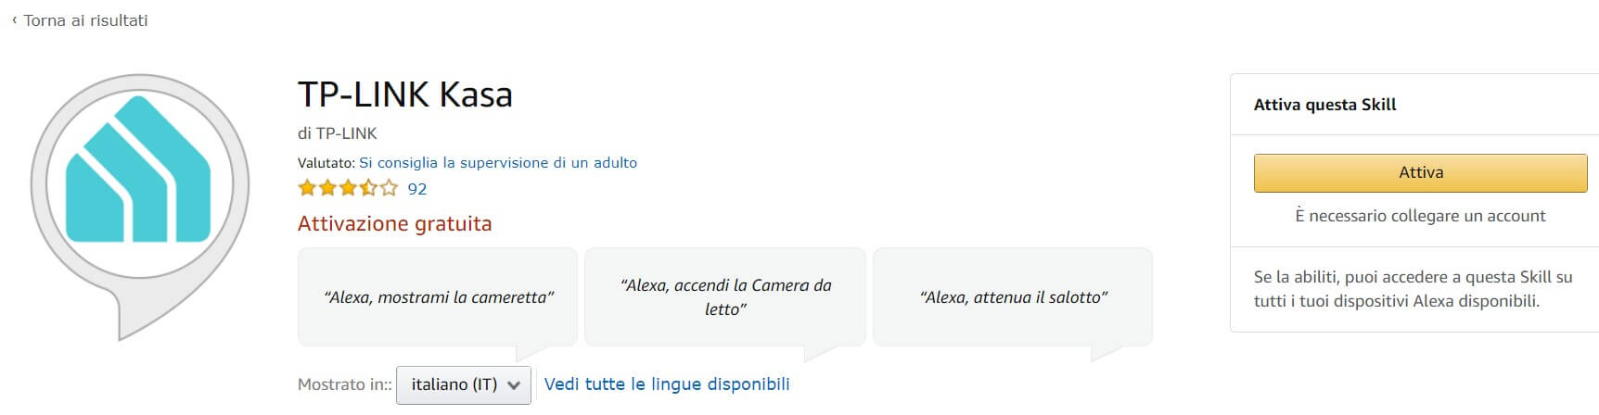Select the "Alexa, accendi la Camera da letto" bubble
Screen dimensions: 1599x415
point(725,297)
